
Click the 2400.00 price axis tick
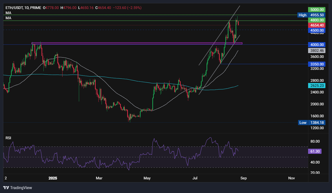tap(317, 92)
